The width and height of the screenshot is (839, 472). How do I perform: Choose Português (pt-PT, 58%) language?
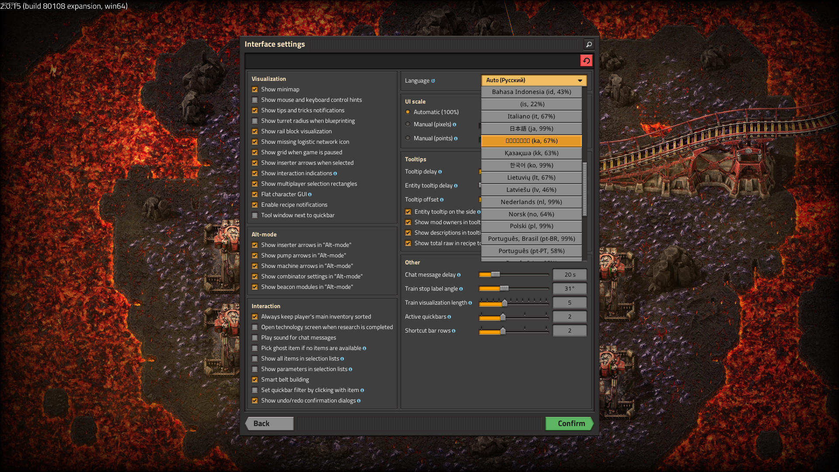tap(531, 251)
